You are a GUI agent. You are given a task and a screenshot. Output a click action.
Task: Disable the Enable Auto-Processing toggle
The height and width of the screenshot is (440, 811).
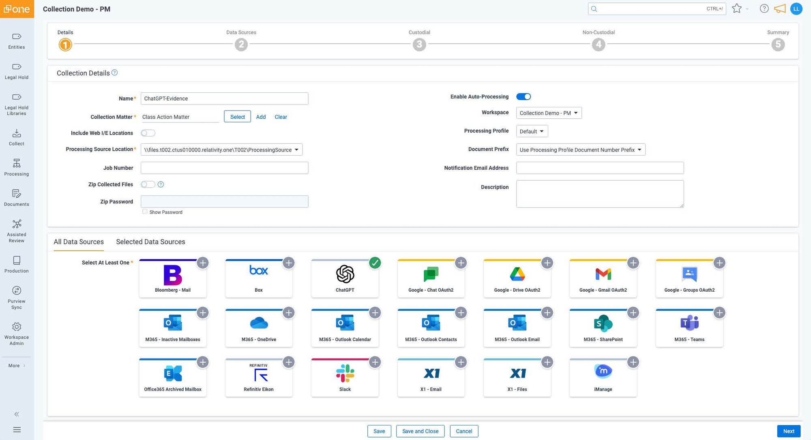[524, 96]
